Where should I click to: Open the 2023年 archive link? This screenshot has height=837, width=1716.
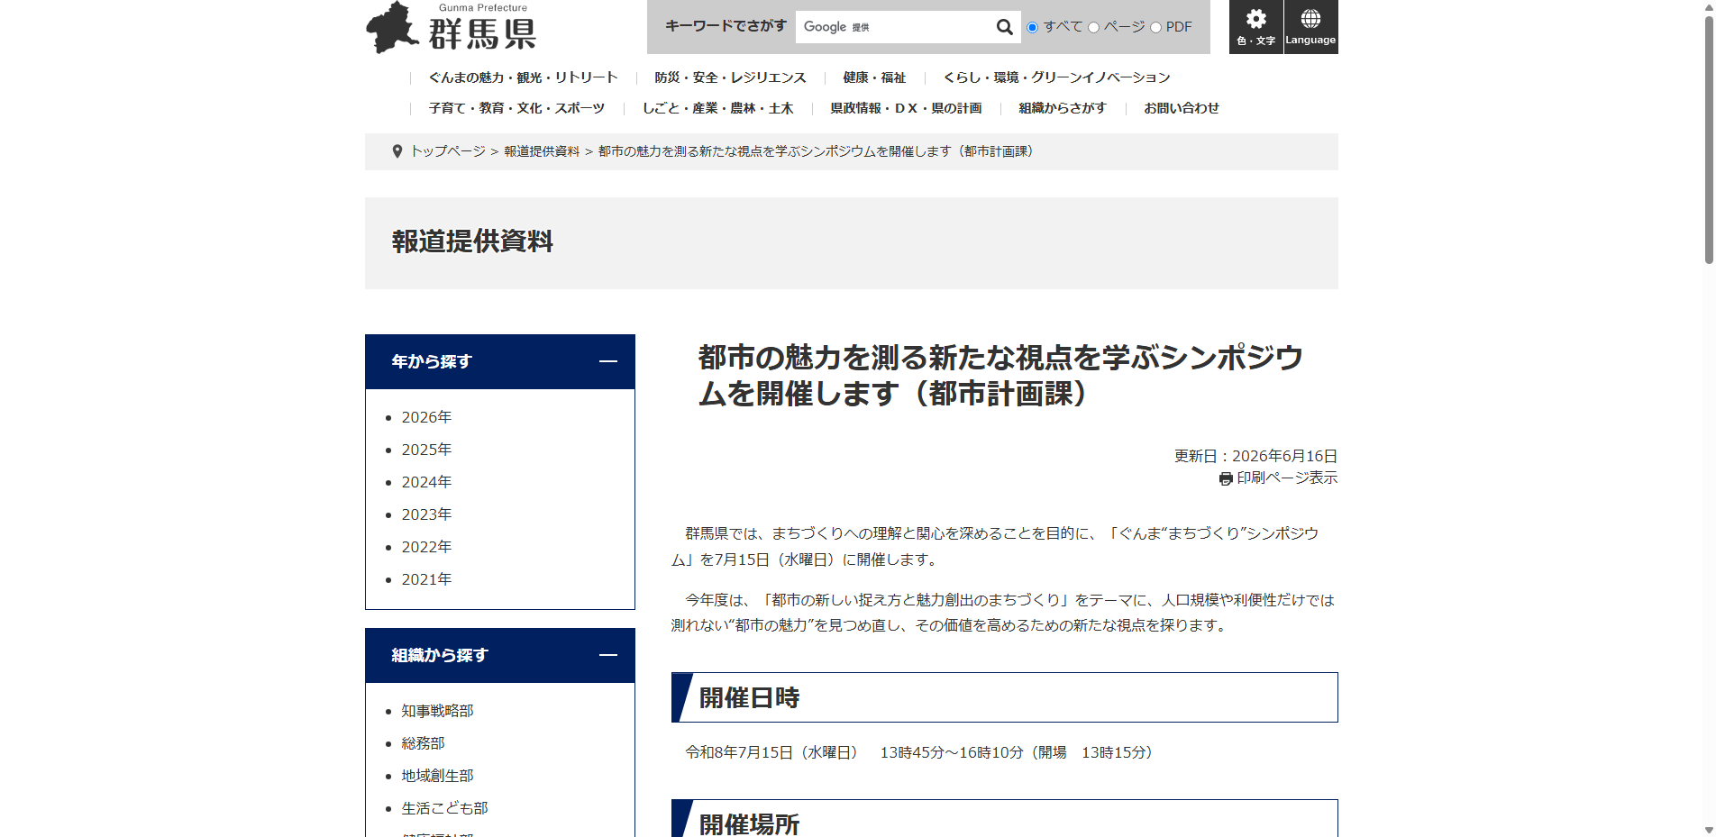pyautogui.click(x=426, y=514)
